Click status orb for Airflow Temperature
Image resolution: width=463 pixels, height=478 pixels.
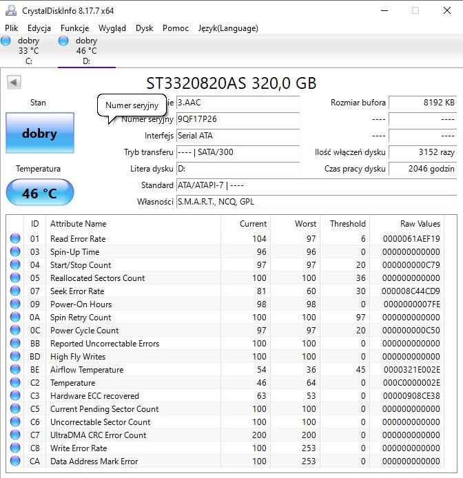15,369
